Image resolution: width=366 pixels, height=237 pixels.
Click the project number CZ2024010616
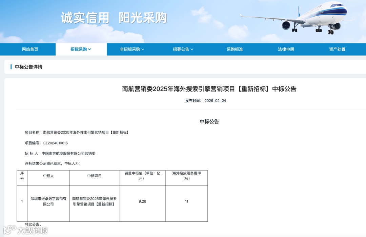pos(55,143)
